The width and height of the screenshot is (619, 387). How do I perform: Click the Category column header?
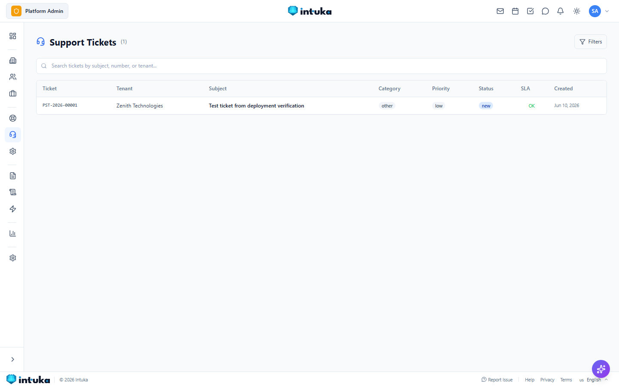[x=389, y=89]
